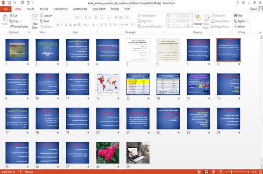Switch to the INSERT tab

pyautogui.click(x=31, y=9)
